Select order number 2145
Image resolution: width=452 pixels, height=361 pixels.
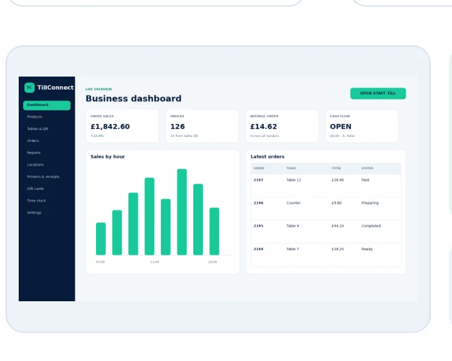pos(258,226)
